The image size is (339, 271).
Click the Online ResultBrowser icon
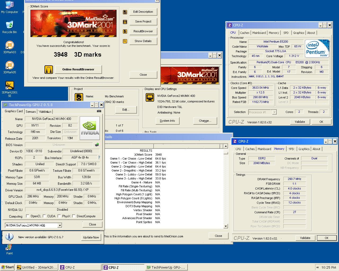click(49, 70)
